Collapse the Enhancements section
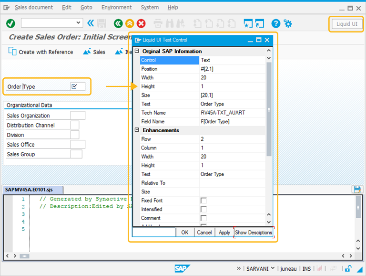This screenshot has width=366, height=276. [x=137, y=130]
